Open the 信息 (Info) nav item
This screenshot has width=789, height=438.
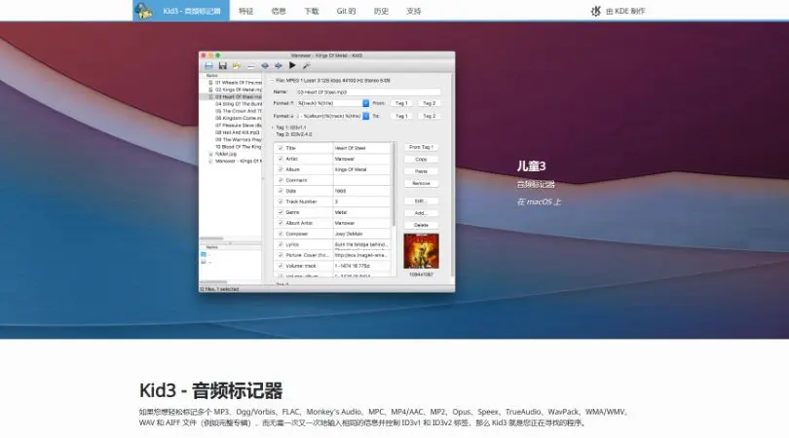click(x=279, y=11)
